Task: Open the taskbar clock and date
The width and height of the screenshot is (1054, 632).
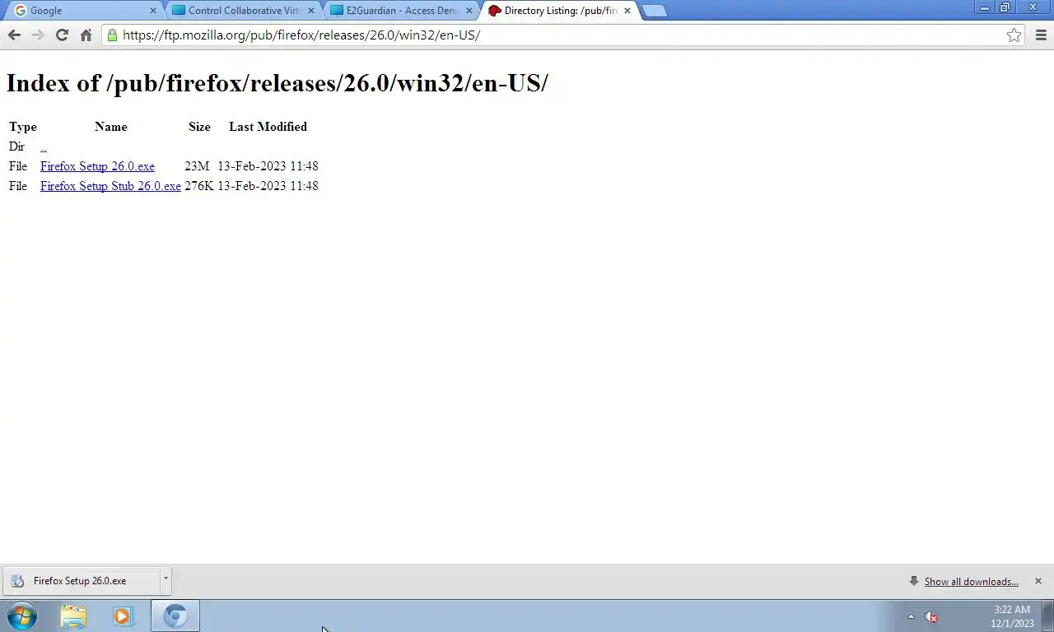Action: tap(1012, 616)
